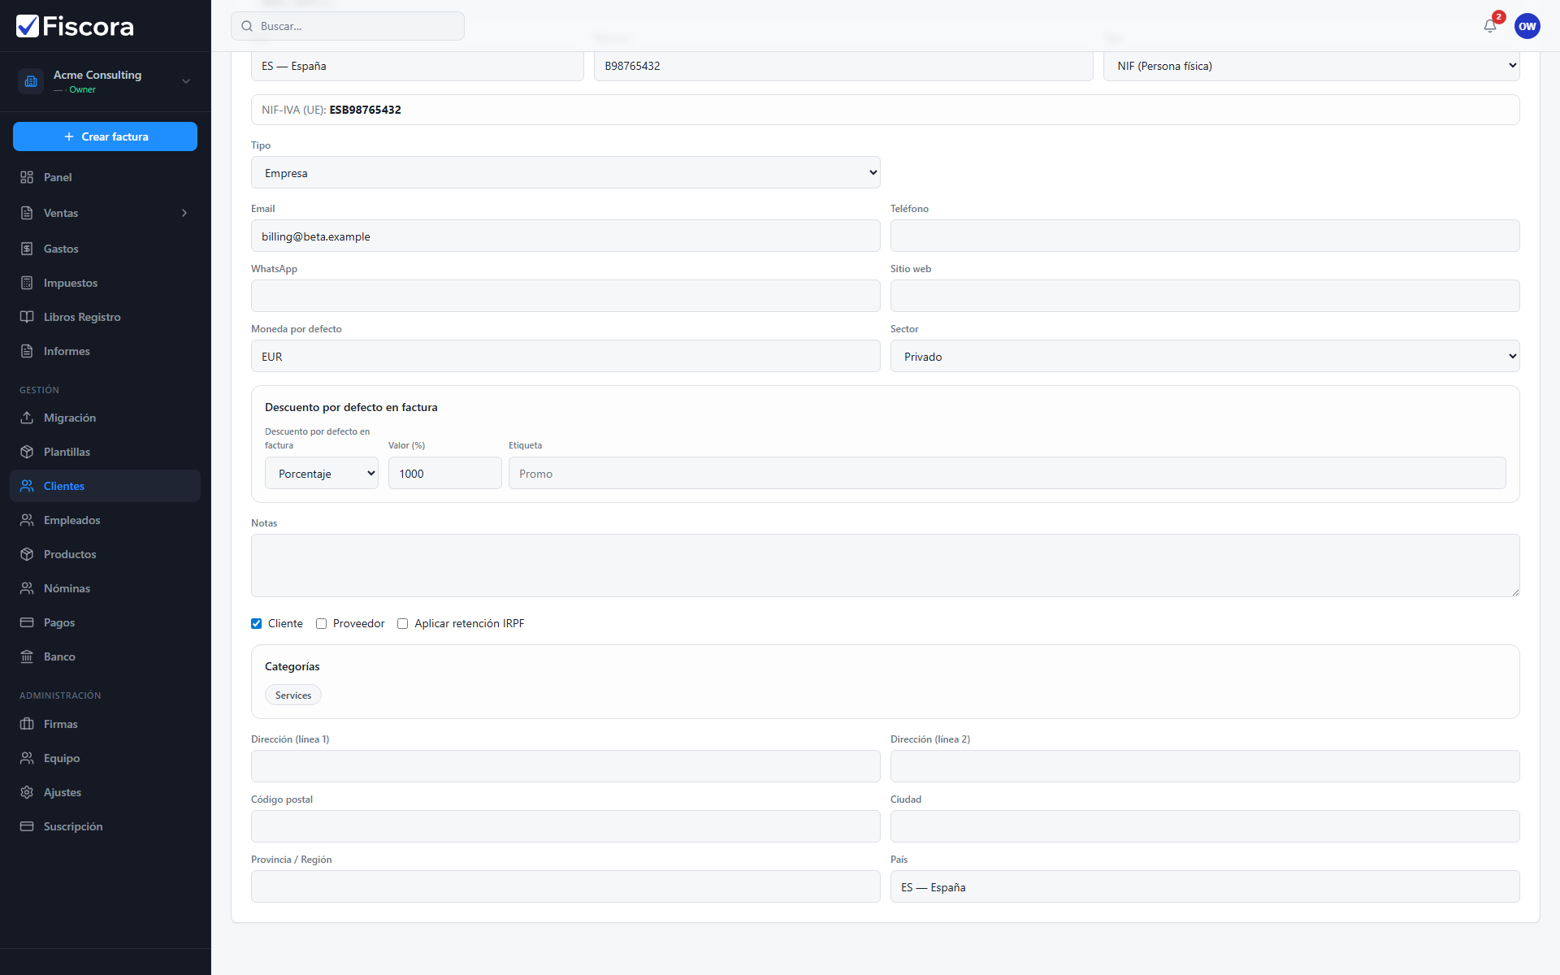Image resolution: width=1560 pixels, height=975 pixels.
Task: Click the Libros Registro book icon
Action: (x=27, y=317)
